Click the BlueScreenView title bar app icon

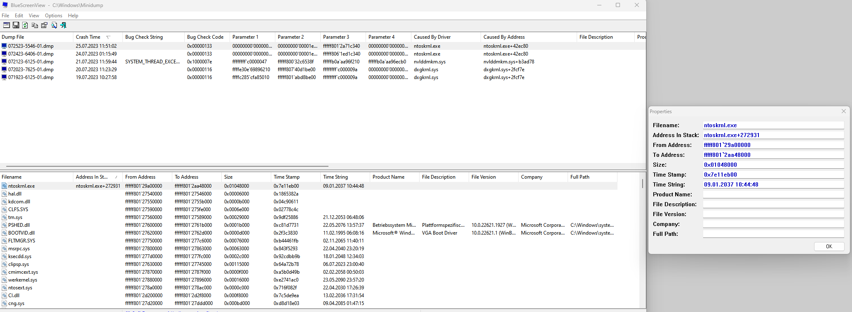tap(5, 5)
